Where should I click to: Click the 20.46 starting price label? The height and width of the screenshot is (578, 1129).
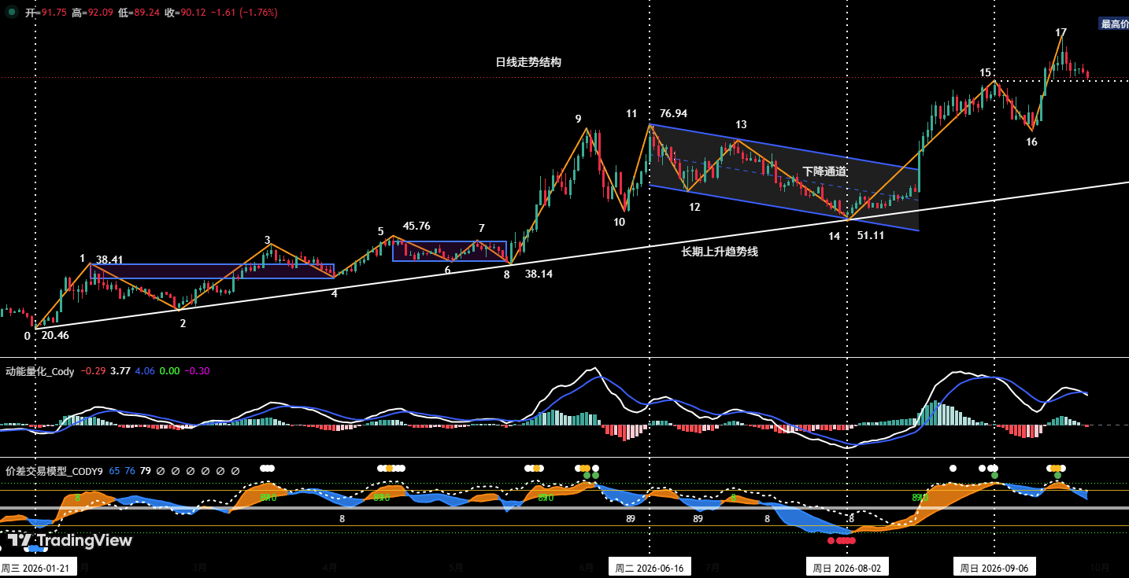click(55, 335)
